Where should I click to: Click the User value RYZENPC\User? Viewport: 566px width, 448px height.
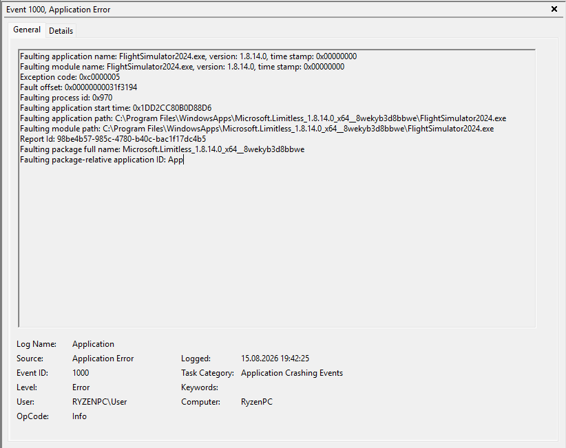tap(100, 402)
